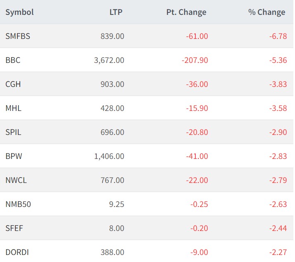Open SPIL stock details
The image size is (295, 262).
13,132
